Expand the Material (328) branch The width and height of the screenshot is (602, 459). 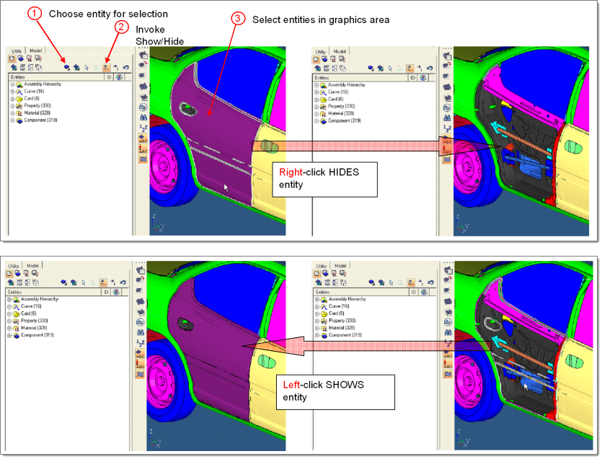(x=12, y=112)
